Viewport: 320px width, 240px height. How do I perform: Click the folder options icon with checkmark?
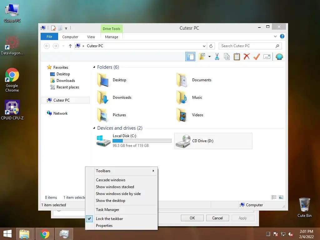coord(202,57)
